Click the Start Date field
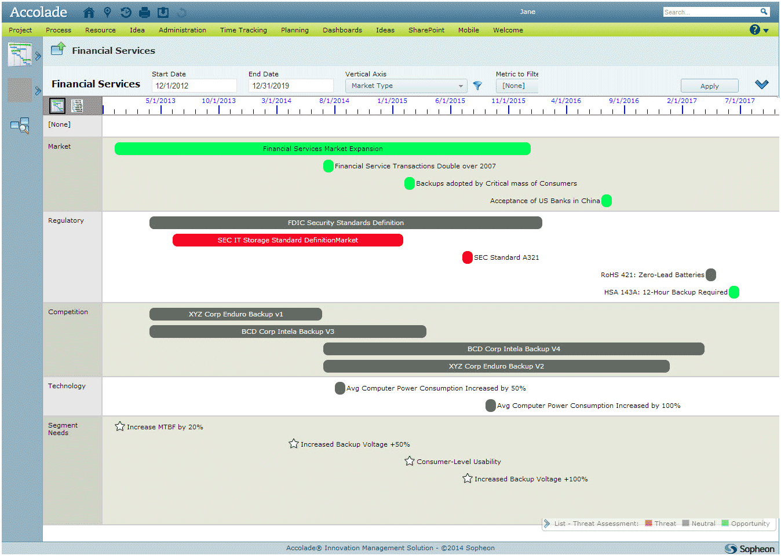 [x=194, y=86]
